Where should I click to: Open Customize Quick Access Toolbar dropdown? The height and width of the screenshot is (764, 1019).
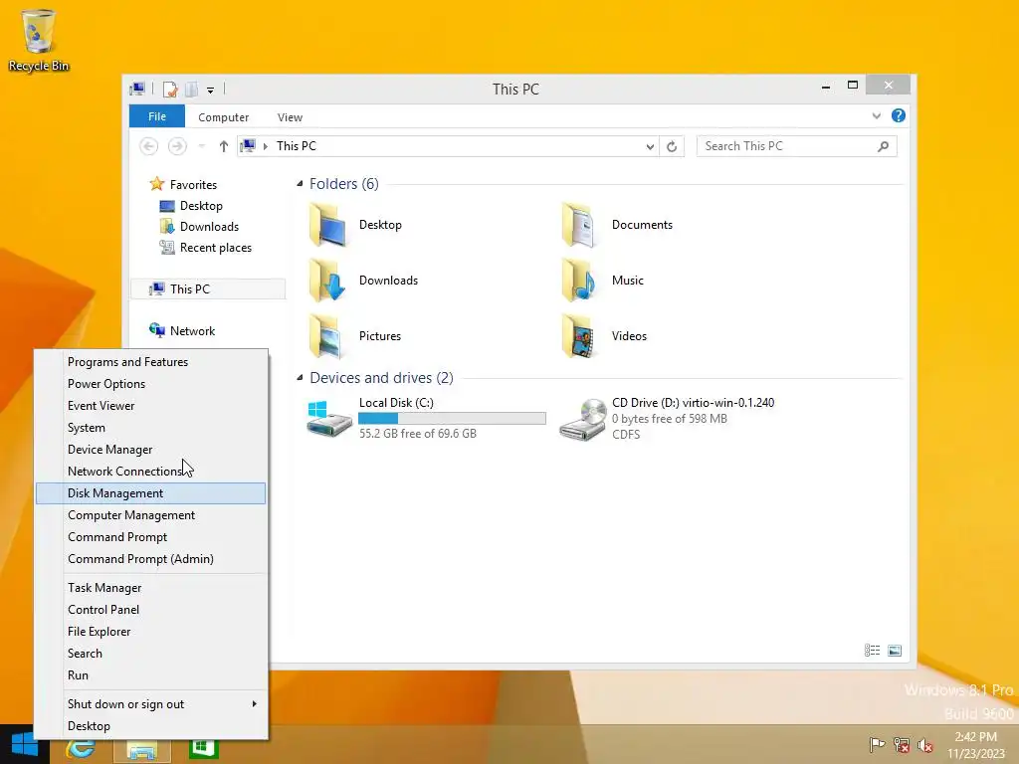211,90
